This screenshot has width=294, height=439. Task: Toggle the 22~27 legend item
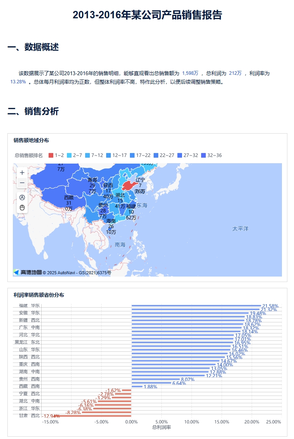pos(164,155)
